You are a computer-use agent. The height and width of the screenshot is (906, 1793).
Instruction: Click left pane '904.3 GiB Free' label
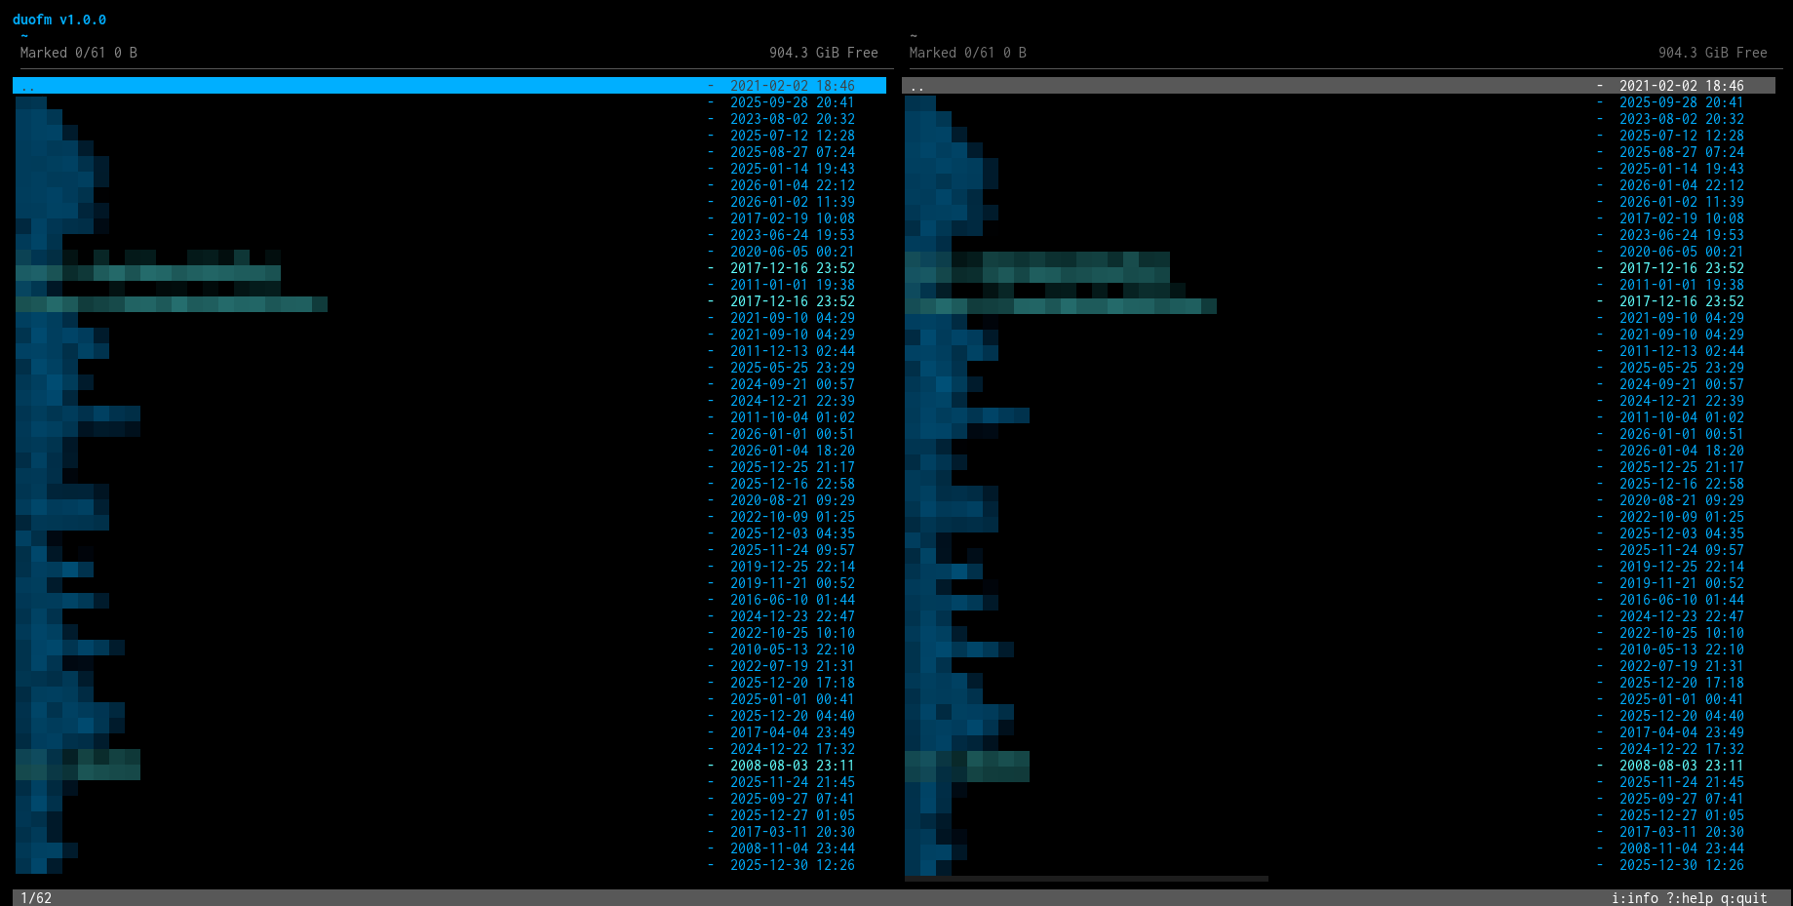(824, 53)
